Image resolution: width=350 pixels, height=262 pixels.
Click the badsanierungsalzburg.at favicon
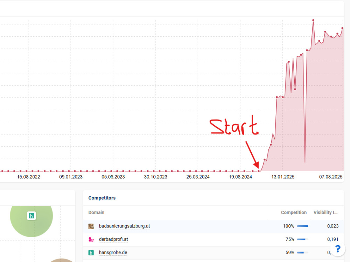91,226
